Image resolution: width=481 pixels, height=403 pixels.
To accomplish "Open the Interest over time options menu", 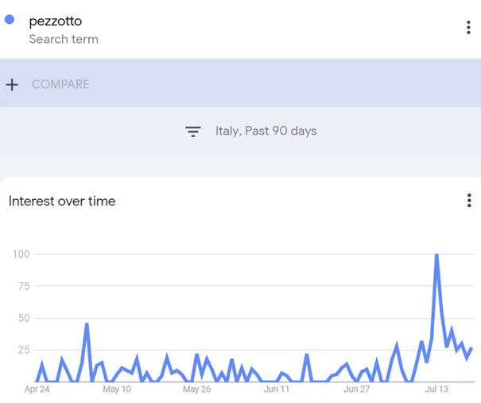I will (469, 201).
